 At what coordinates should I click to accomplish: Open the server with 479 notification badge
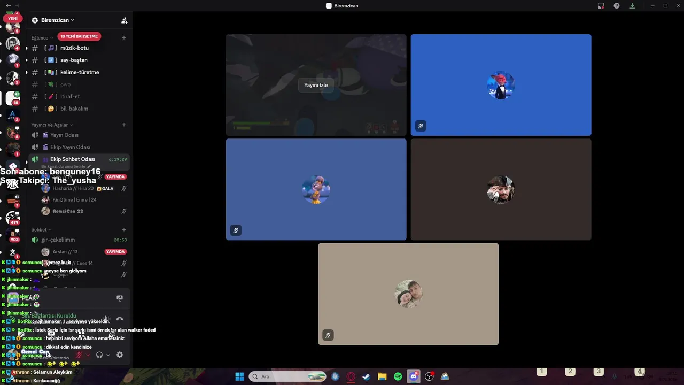pyautogui.click(x=13, y=218)
